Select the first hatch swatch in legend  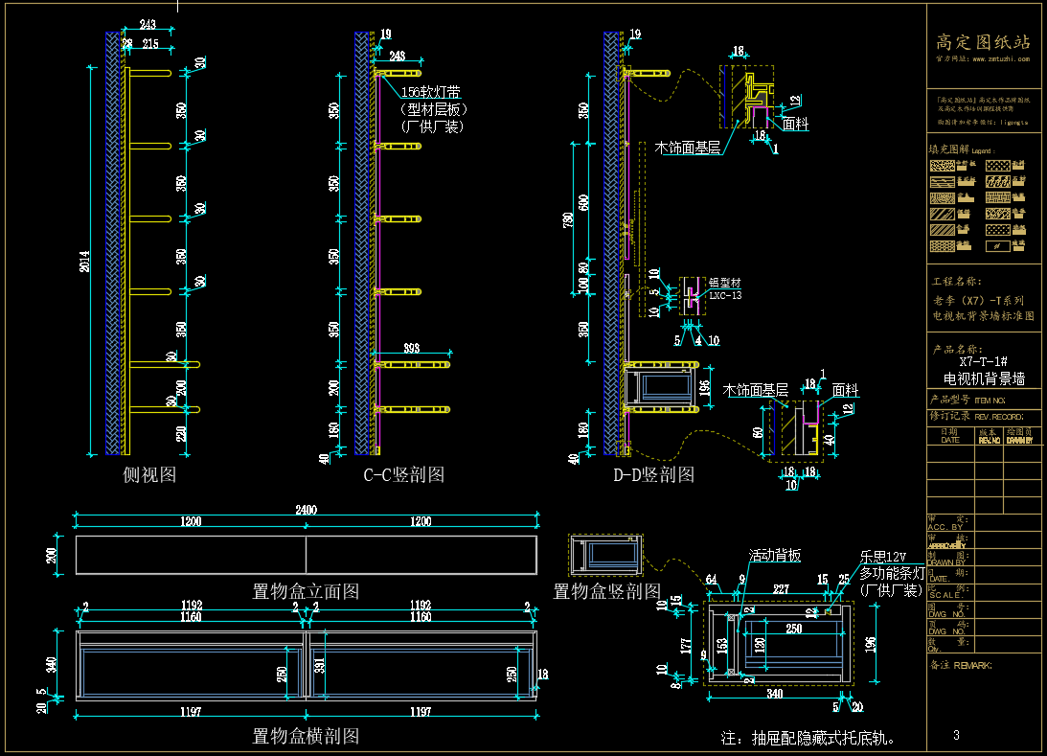pyautogui.click(x=943, y=165)
